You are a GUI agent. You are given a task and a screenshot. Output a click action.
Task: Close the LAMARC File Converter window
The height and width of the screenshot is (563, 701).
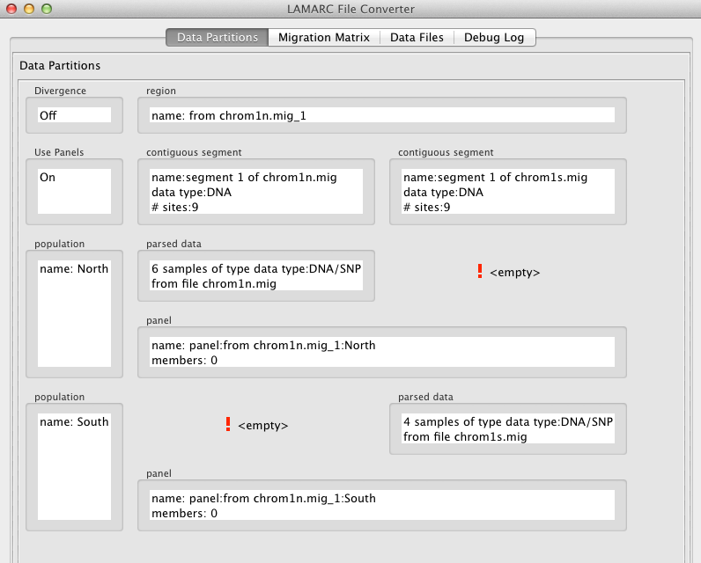pyautogui.click(x=11, y=9)
